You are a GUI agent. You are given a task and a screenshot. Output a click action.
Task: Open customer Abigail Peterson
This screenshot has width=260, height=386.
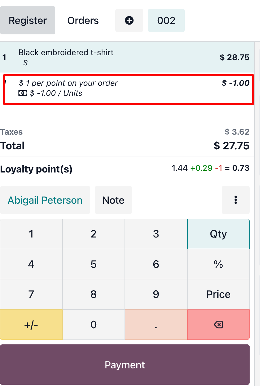coord(45,200)
